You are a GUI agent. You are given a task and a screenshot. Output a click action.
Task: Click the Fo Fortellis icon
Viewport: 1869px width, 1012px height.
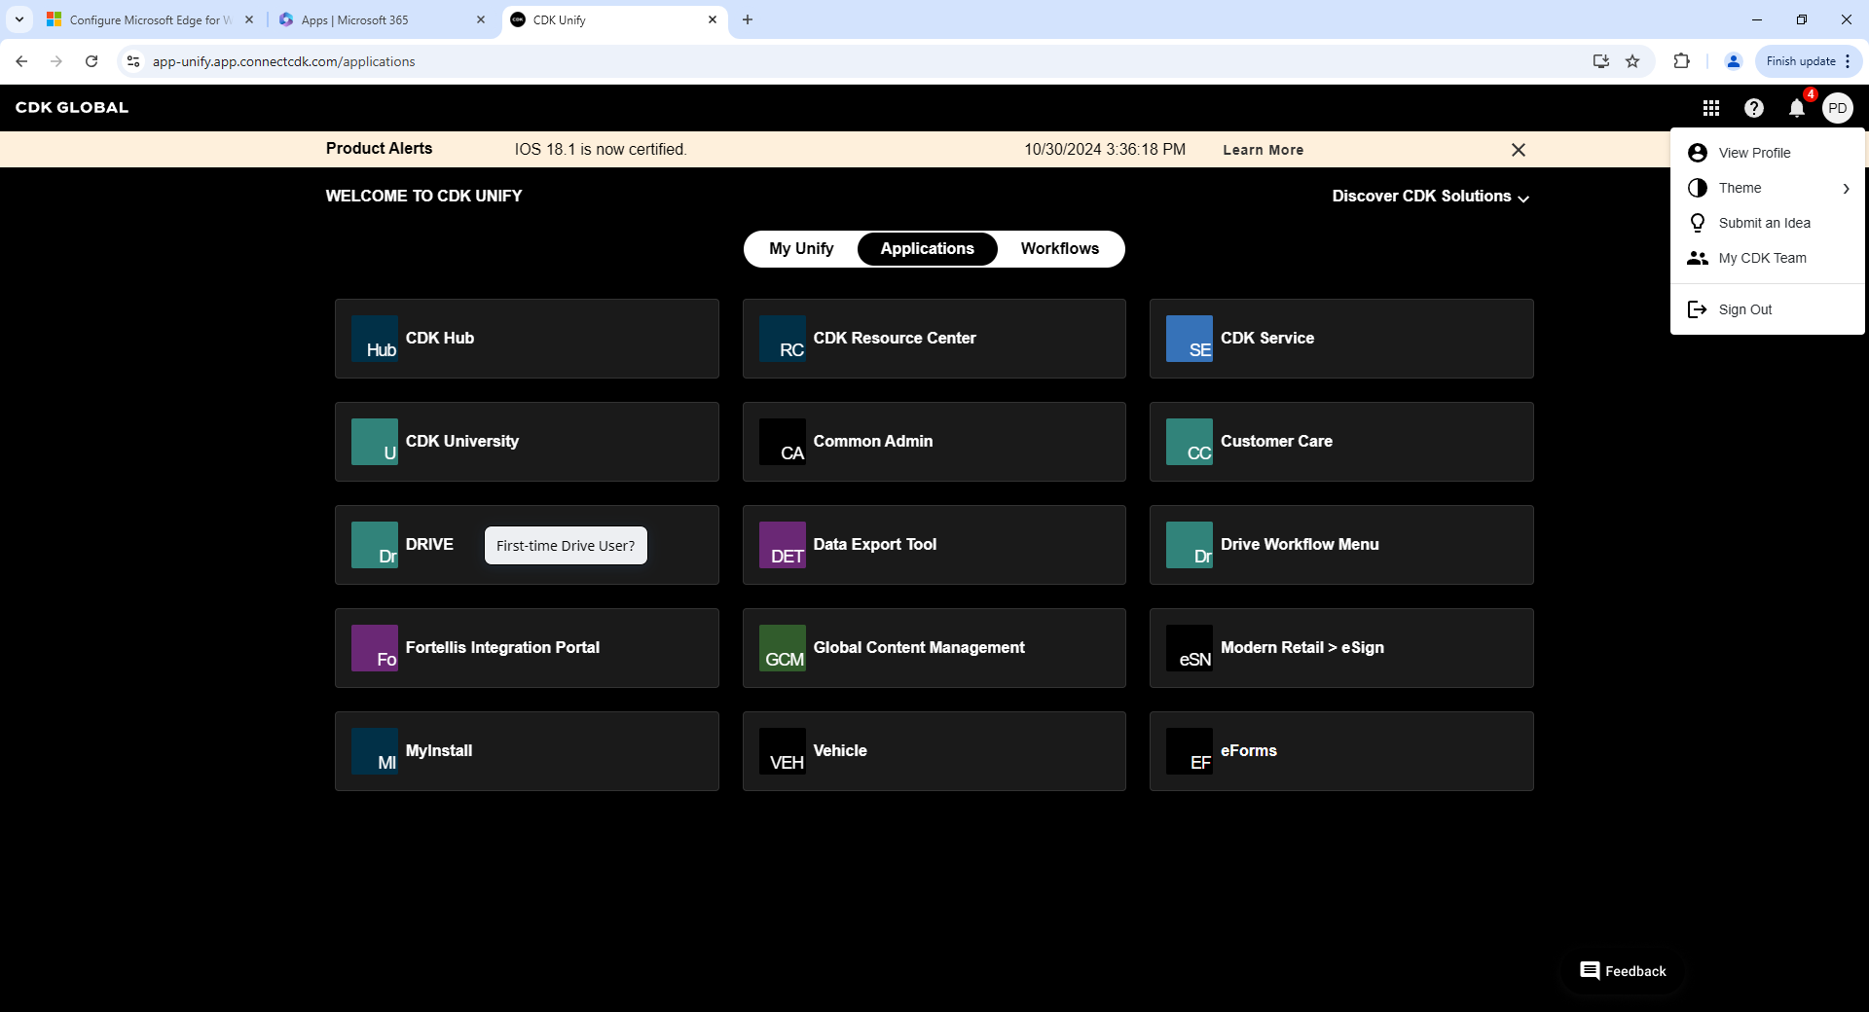375,648
